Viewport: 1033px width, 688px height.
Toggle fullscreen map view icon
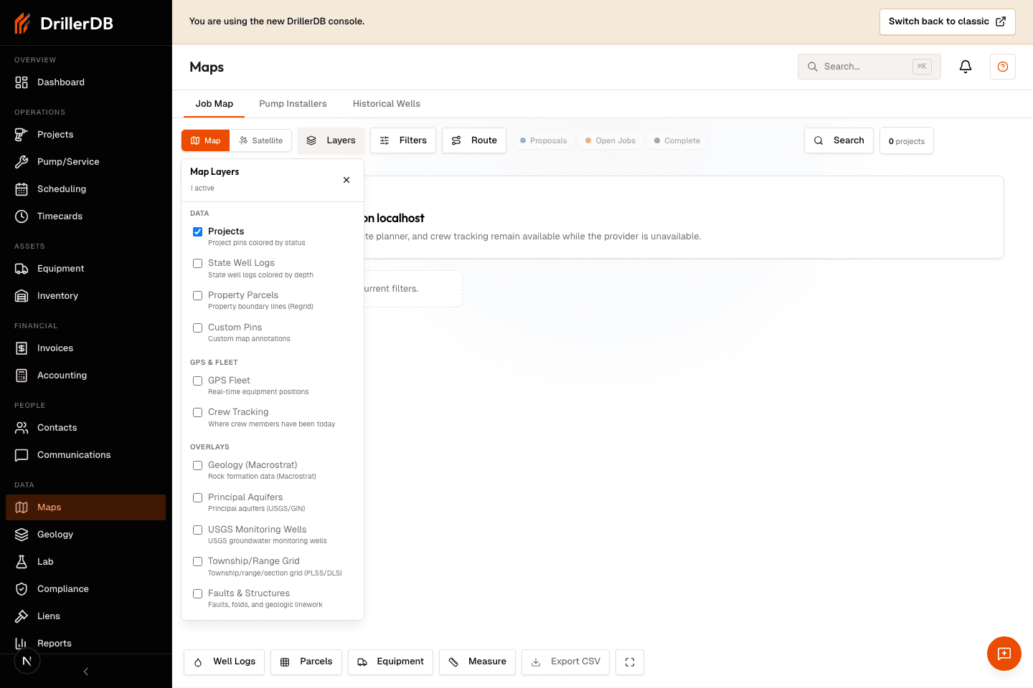tap(630, 662)
